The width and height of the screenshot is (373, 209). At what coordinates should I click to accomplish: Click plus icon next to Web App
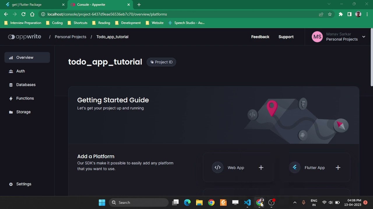(x=261, y=167)
